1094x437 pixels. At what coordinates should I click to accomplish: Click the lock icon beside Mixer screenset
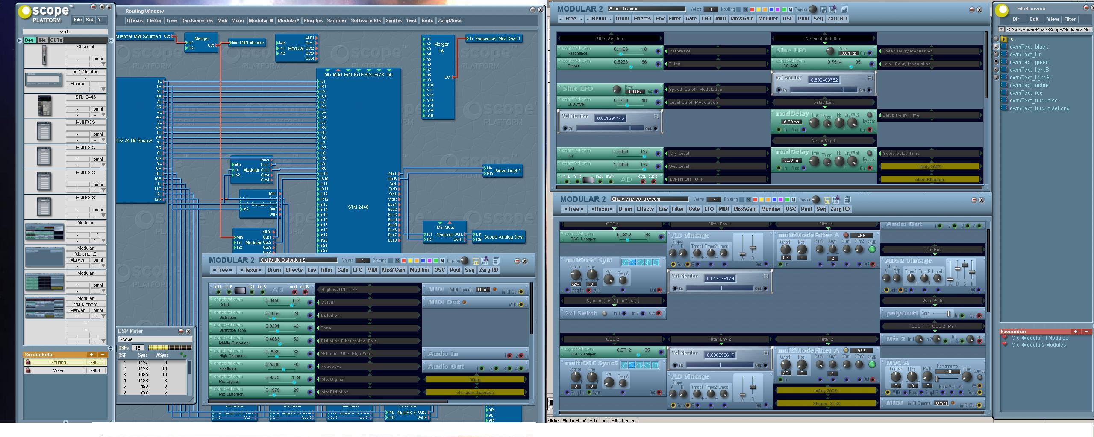(x=28, y=370)
